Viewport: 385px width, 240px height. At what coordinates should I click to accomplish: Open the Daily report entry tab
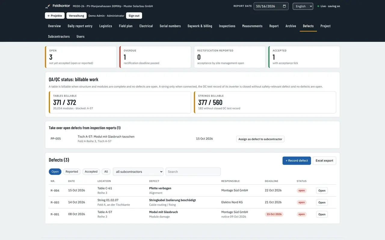80,26
